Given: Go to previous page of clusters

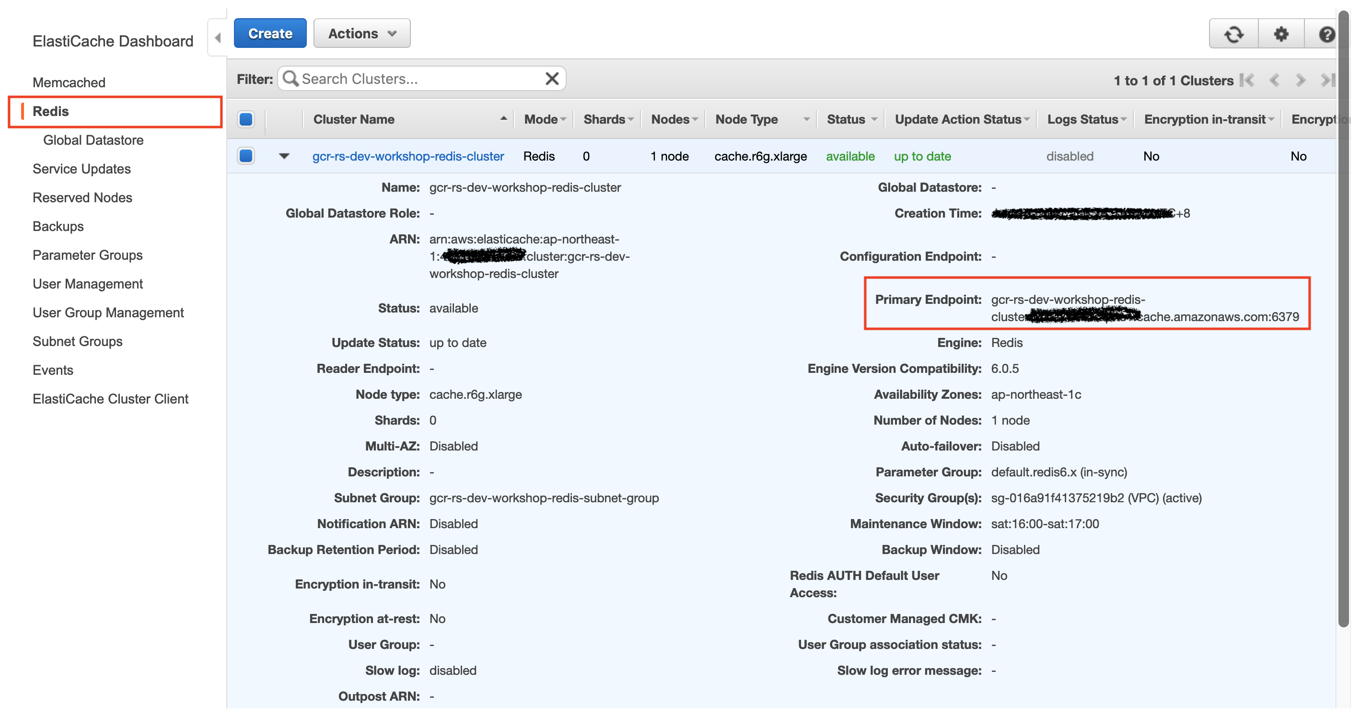Looking at the screenshot, I should [x=1274, y=80].
